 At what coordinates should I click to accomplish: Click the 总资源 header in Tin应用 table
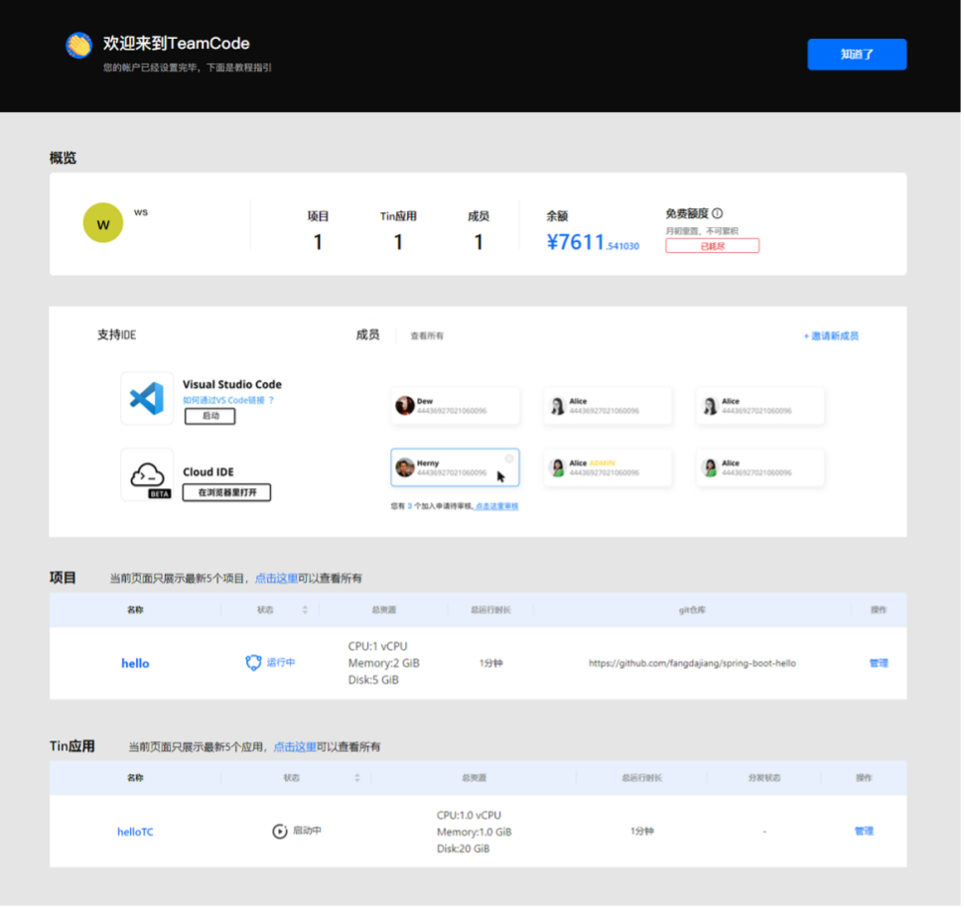[x=476, y=779]
